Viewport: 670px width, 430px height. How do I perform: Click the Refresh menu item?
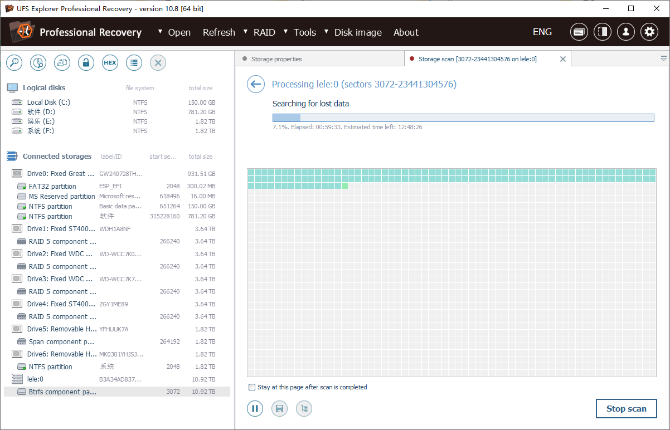tap(219, 32)
